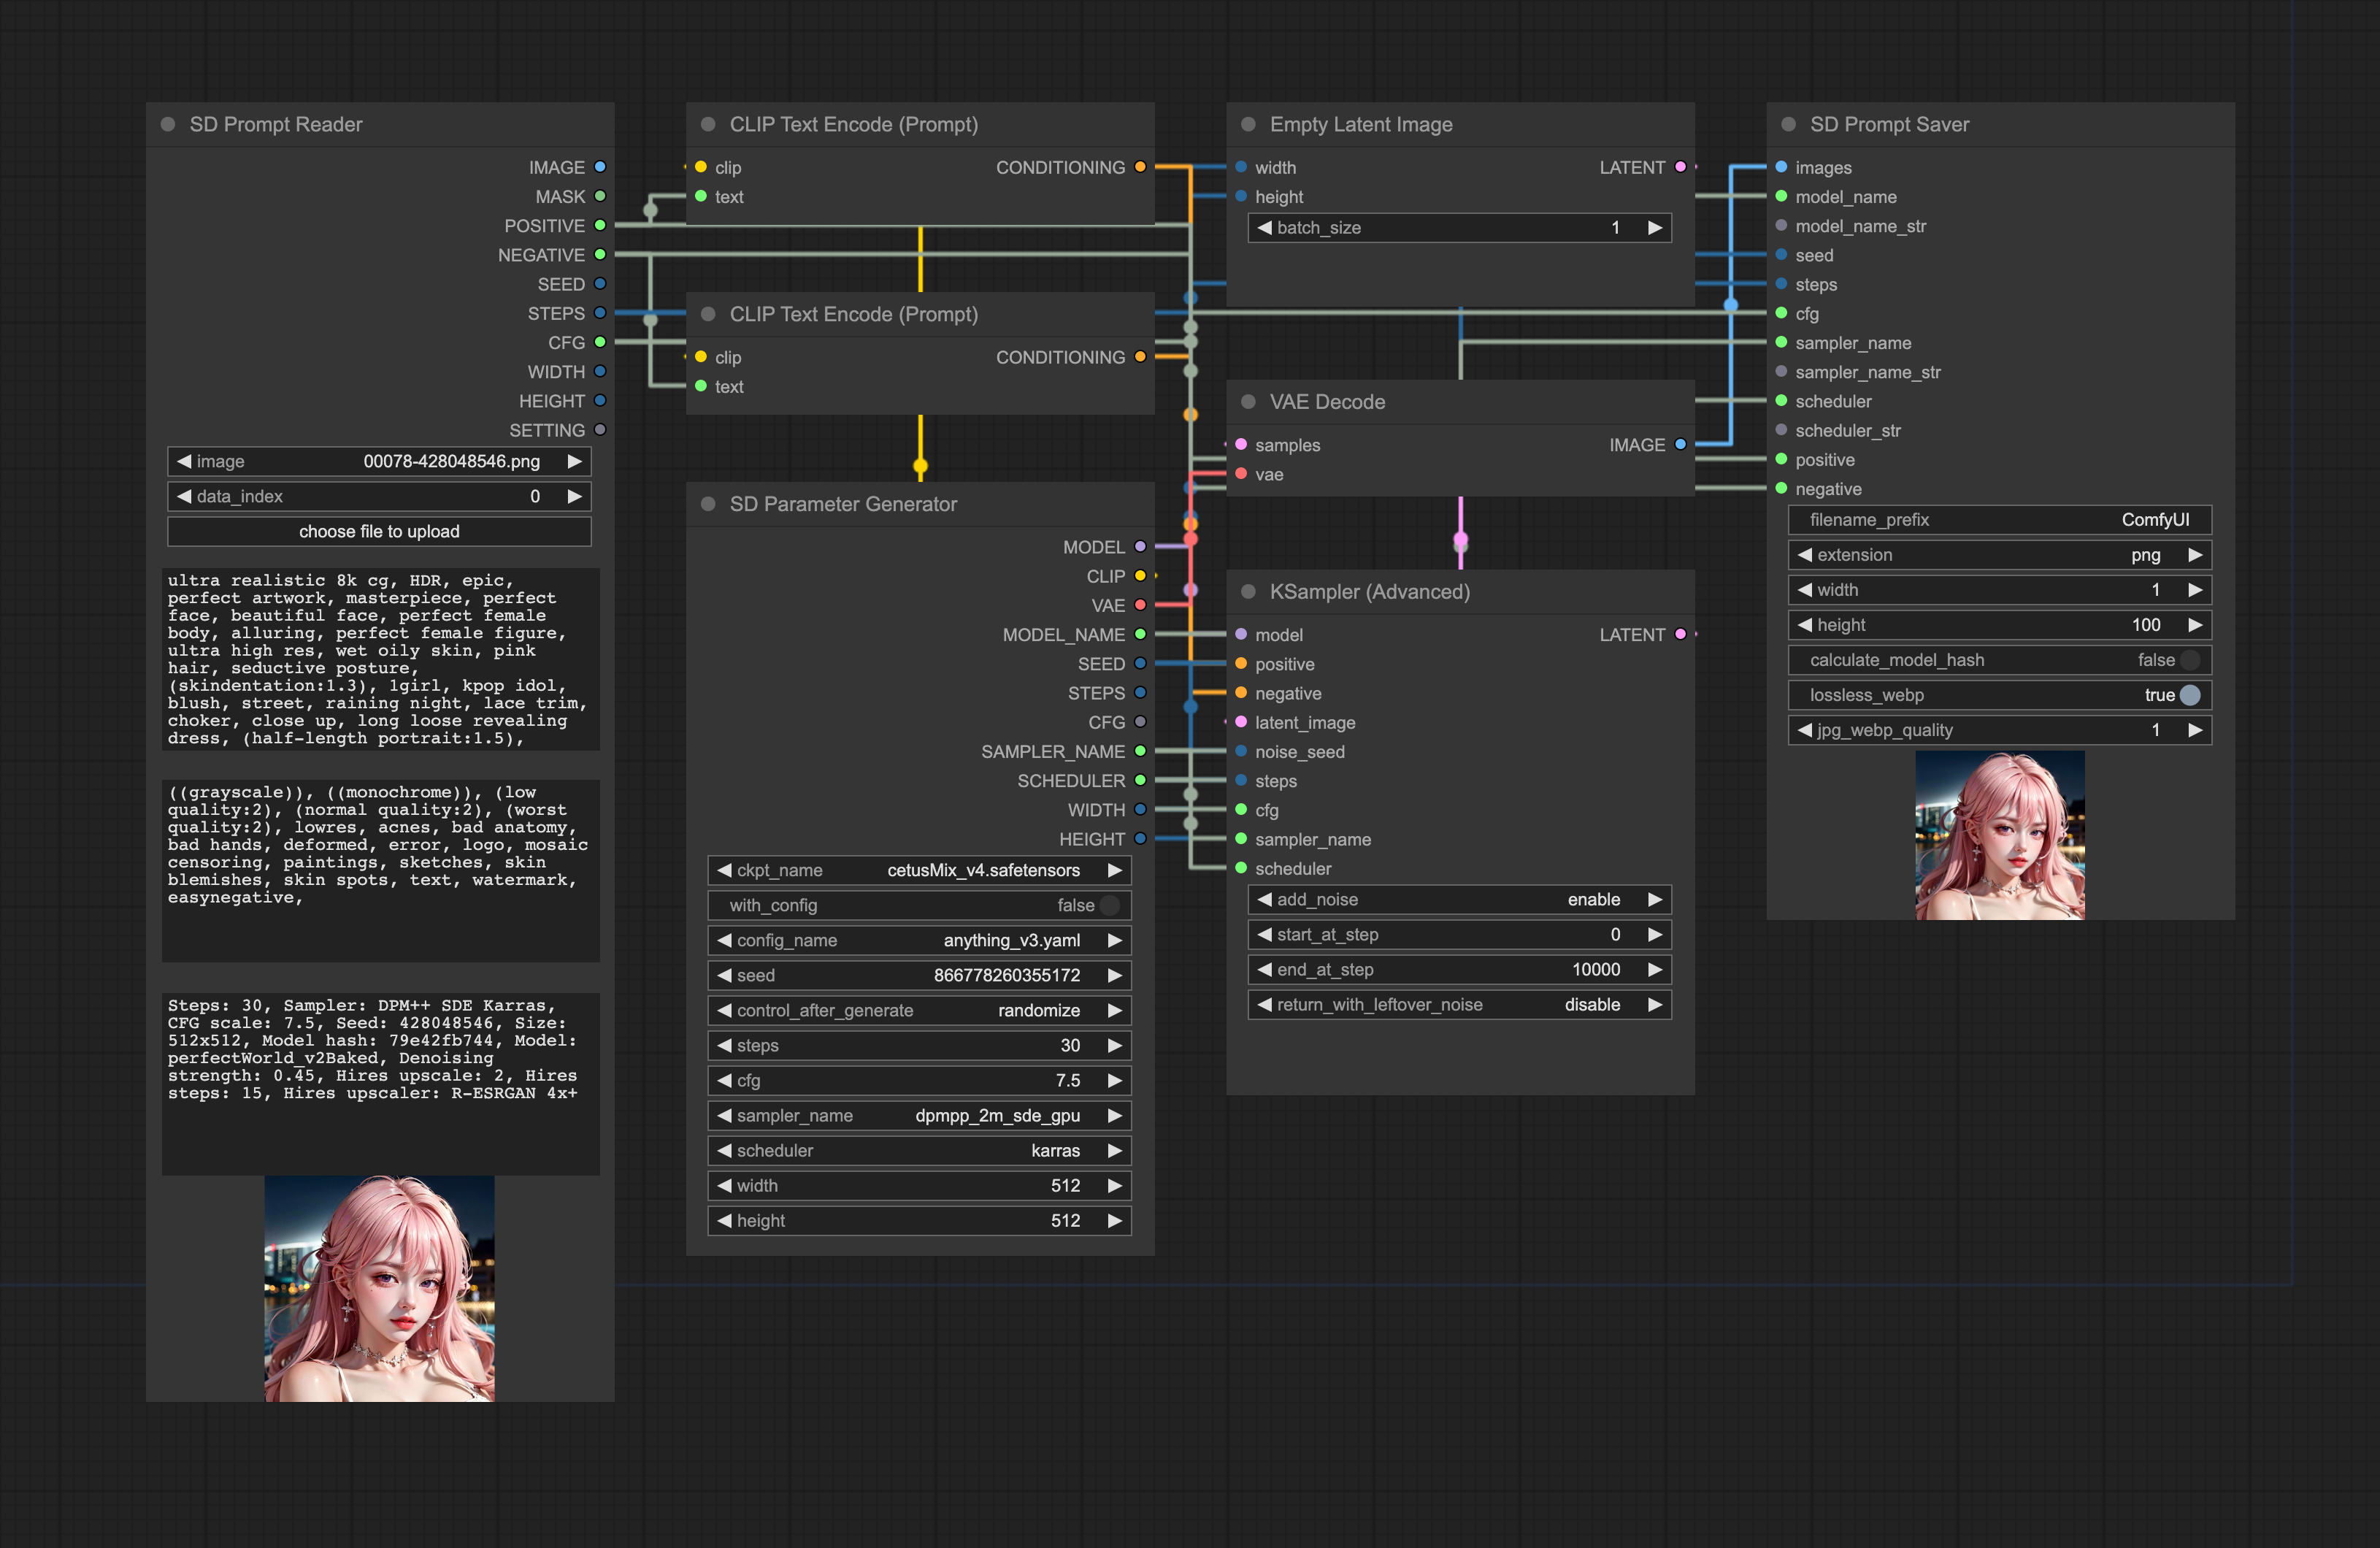The height and width of the screenshot is (1548, 2380).
Task: Collapse the KSampler (Advanced) node dot
Action: [x=1248, y=591]
